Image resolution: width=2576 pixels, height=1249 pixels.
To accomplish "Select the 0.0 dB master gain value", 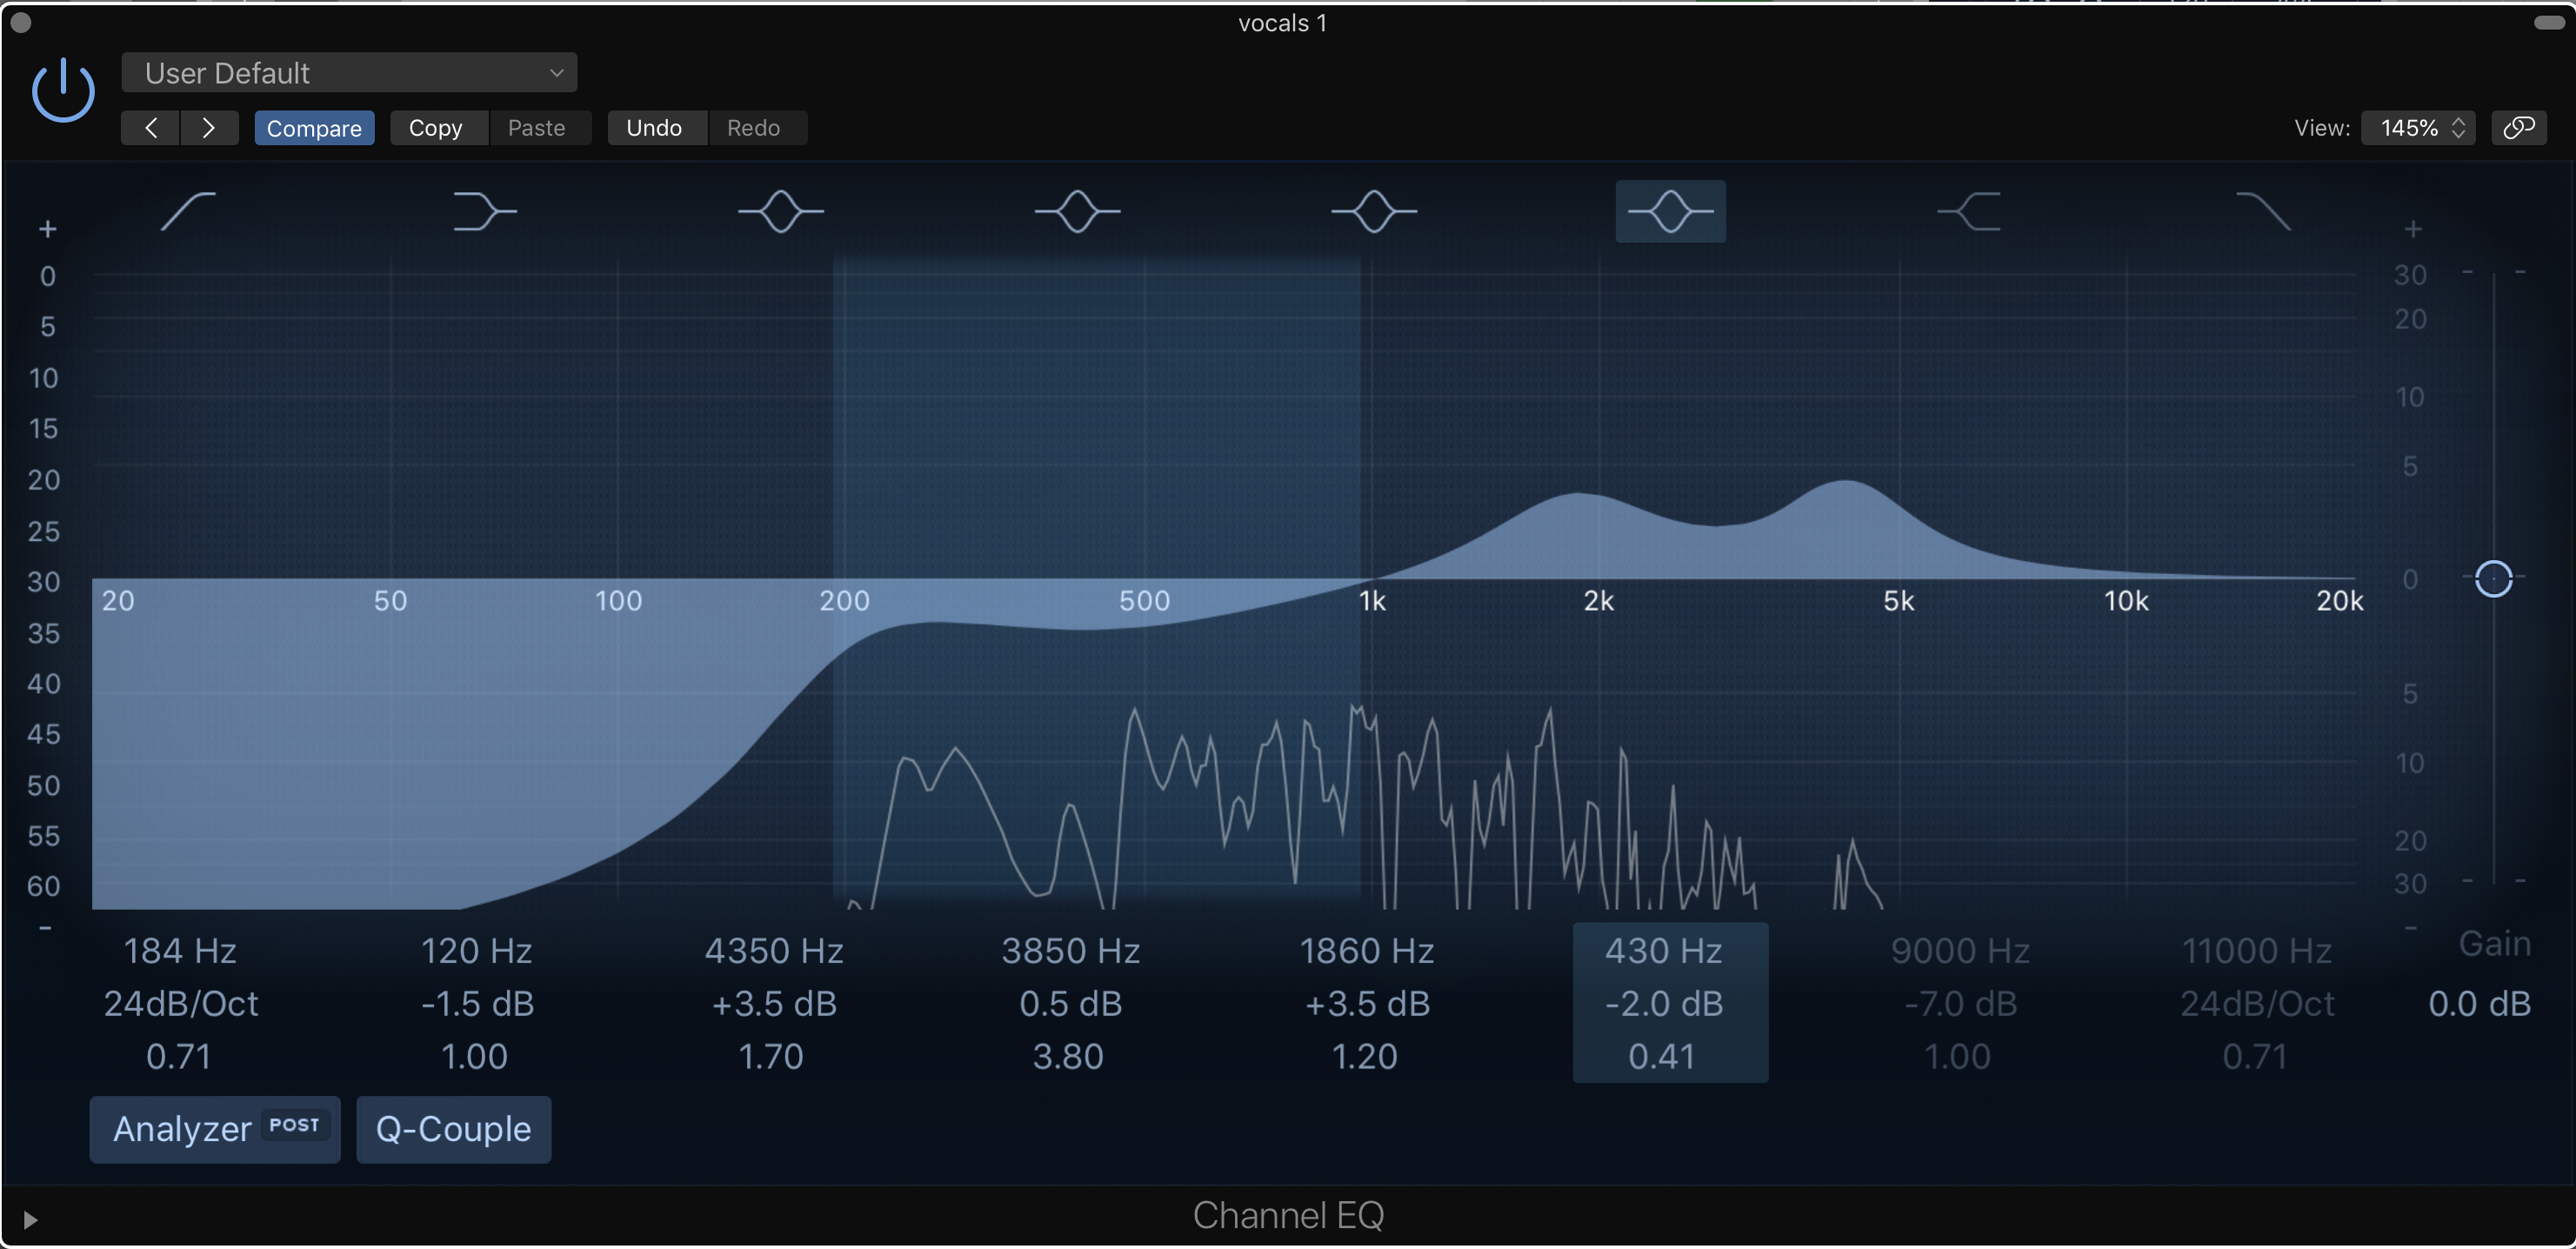I will point(2479,1003).
